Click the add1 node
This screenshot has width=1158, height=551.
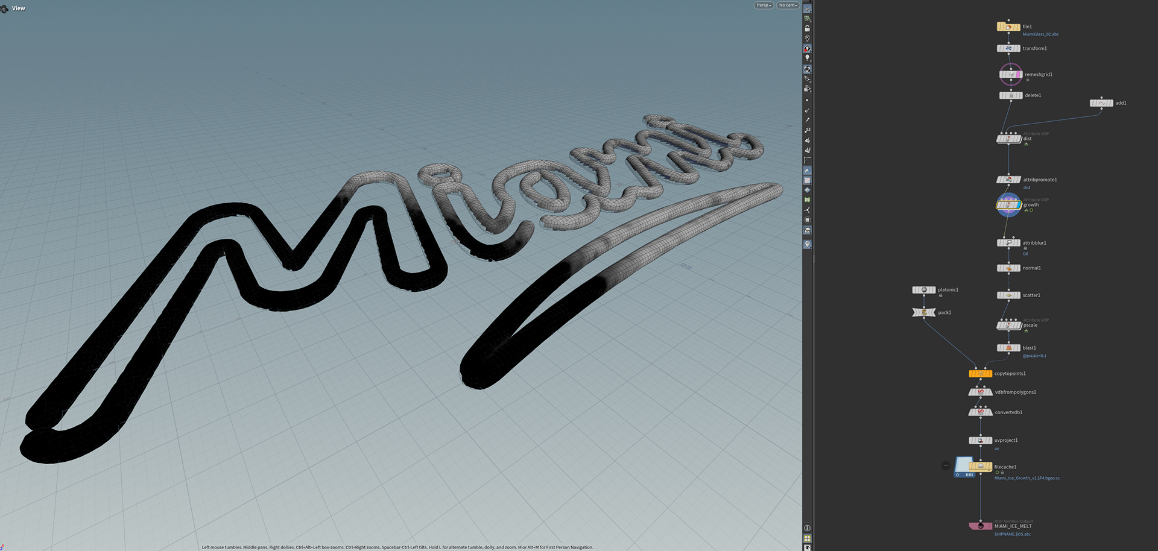1101,103
